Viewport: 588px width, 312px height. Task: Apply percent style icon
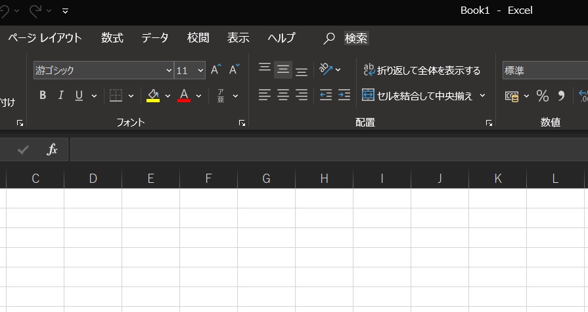tap(543, 96)
